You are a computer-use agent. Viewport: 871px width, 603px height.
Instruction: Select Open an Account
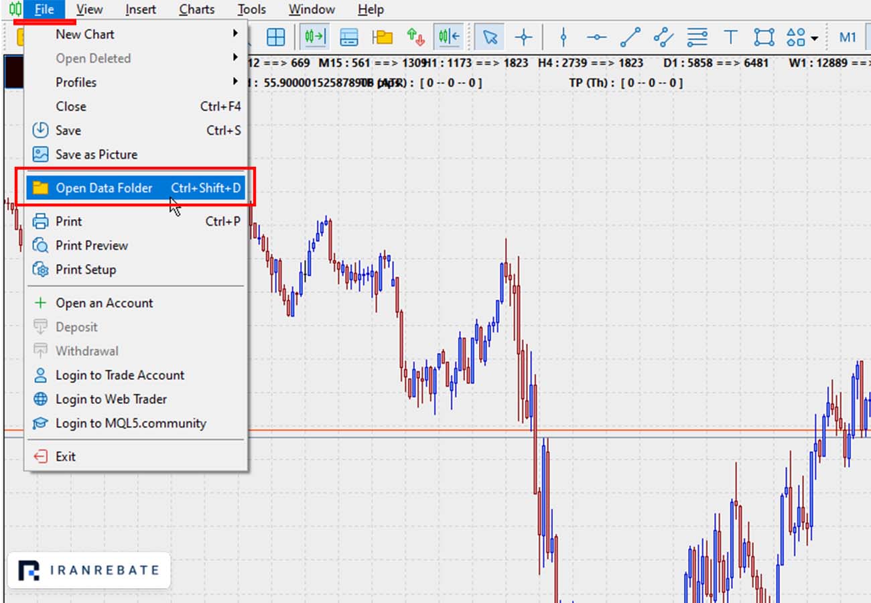136,304
